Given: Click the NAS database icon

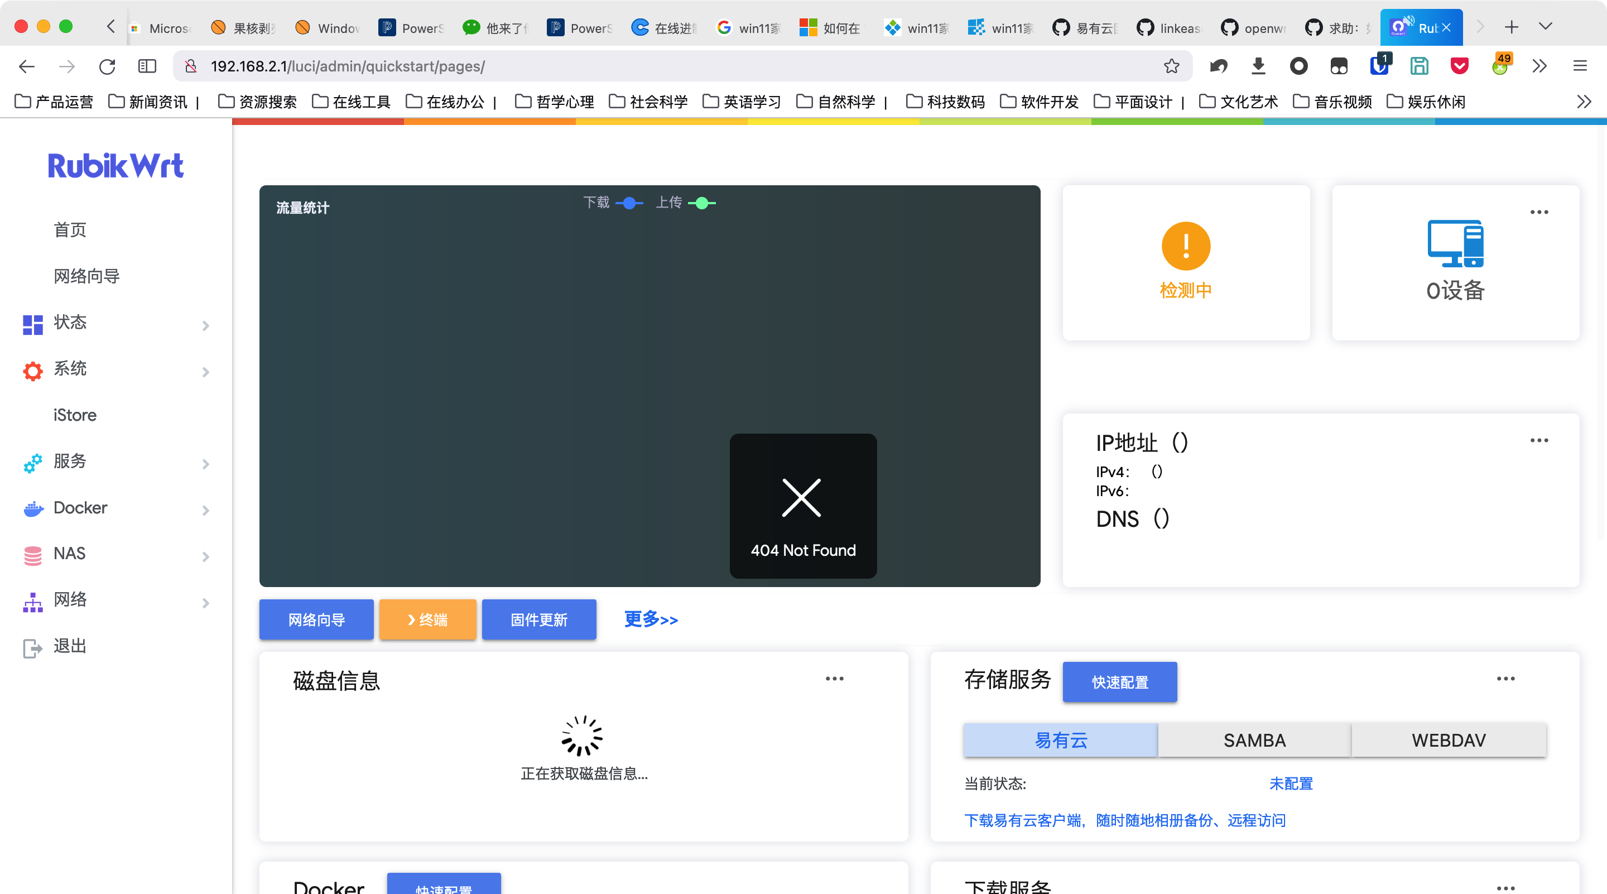Looking at the screenshot, I should pos(32,555).
